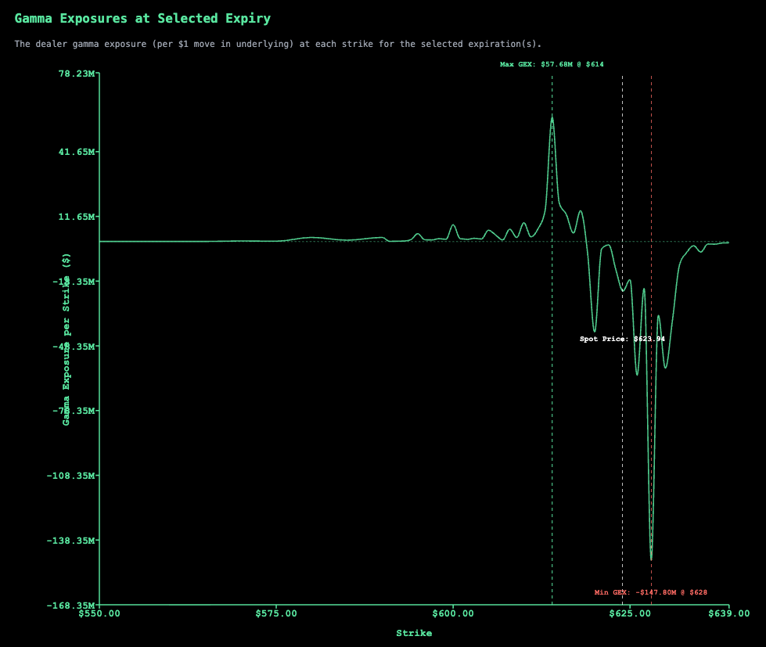Click the Strike x-axis title
This screenshot has width=766, height=647.
point(414,633)
